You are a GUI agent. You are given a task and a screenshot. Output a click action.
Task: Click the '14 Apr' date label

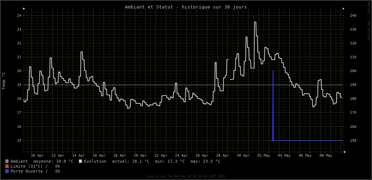click(79, 156)
